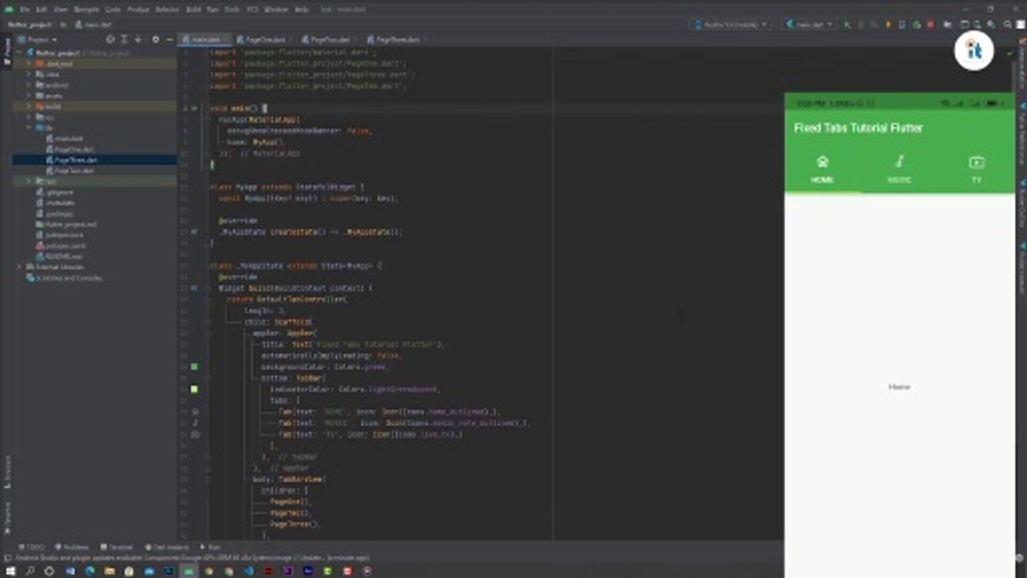The height and width of the screenshot is (578, 1027).
Task: Open the Tools menu
Action: point(232,9)
